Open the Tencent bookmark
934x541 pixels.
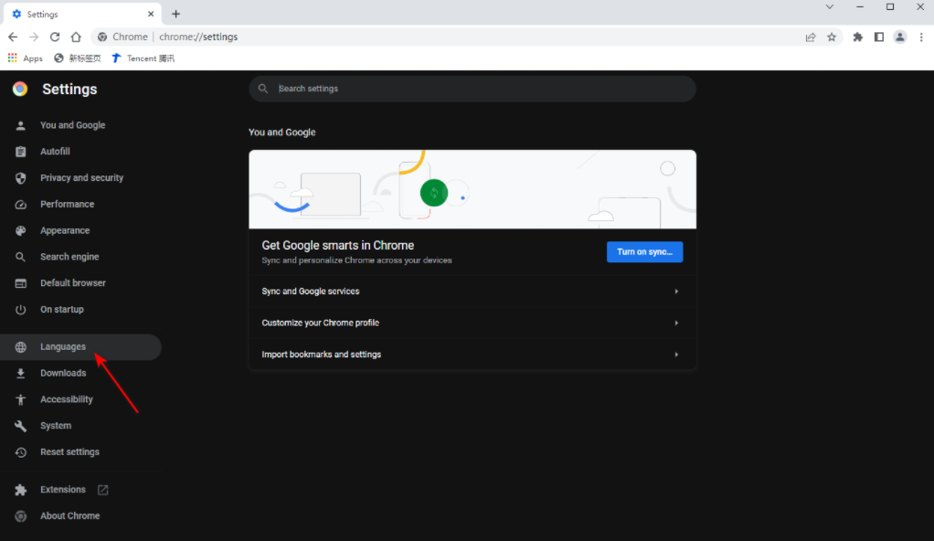(143, 58)
